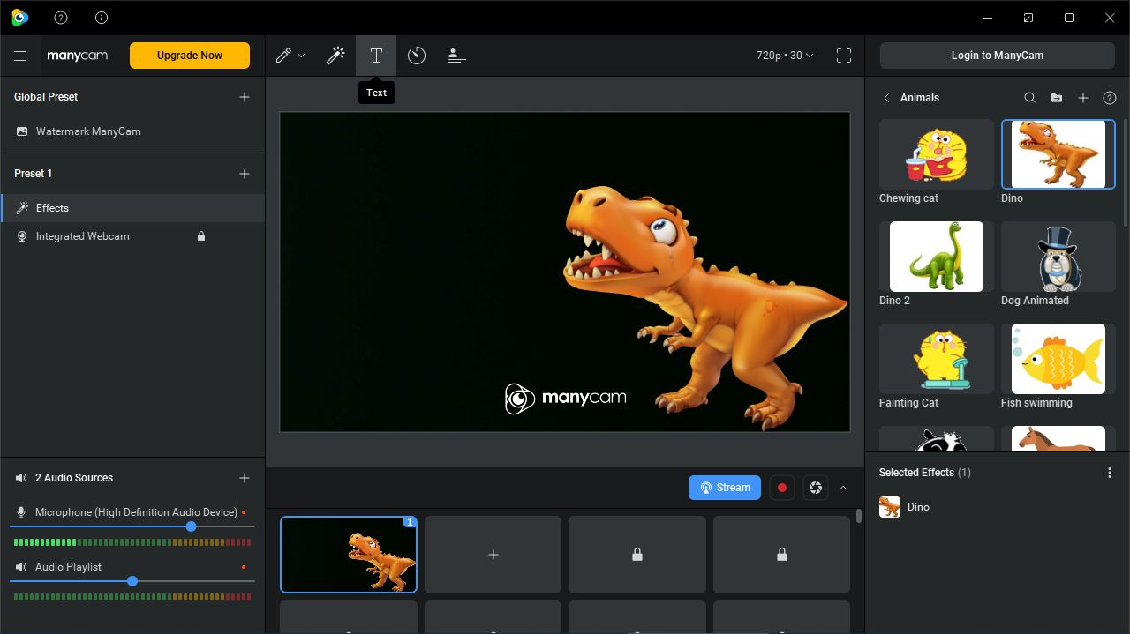The height and width of the screenshot is (634, 1130).
Task: Select the Fish swimming effect
Action: click(x=1058, y=359)
